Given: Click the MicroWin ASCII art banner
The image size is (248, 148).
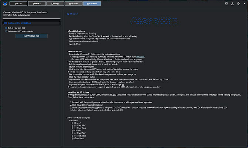Looking at the screenshot, I should coord(153,20).
